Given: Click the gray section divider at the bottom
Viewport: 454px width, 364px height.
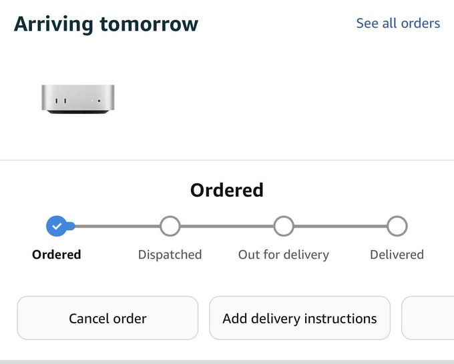Looking at the screenshot, I should click(227, 361).
